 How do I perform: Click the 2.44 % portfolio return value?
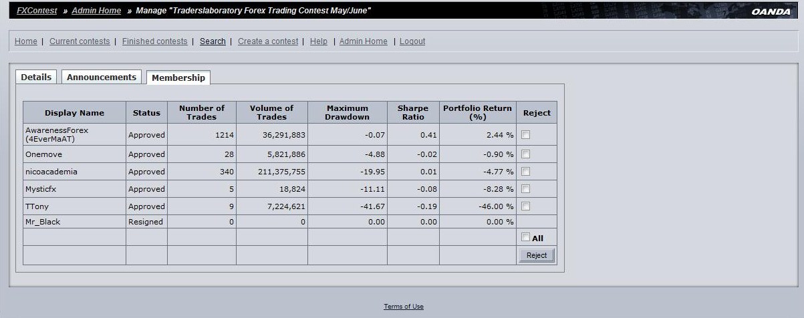pyautogui.click(x=500, y=135)
